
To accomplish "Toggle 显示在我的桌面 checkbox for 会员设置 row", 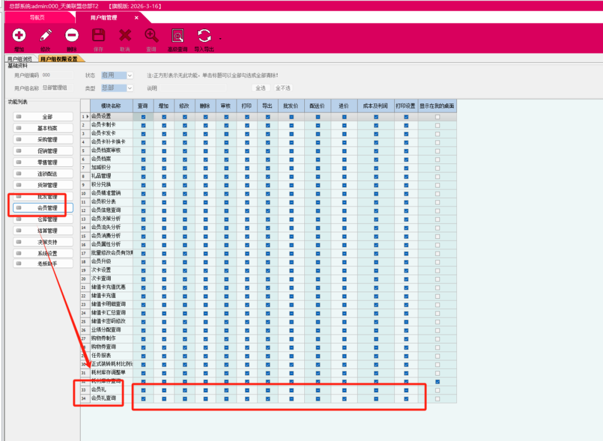I will click(x=437, y=117).
